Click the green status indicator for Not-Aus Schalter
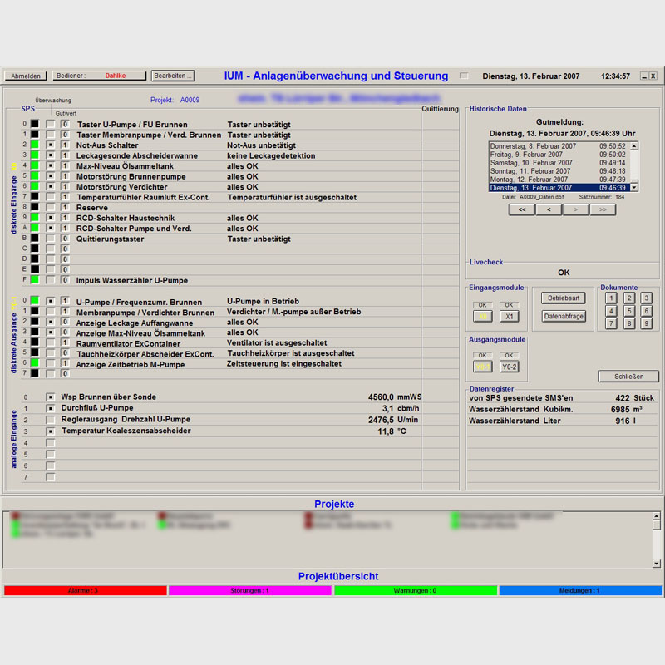The height and width of the screenshot is (665, 665). (35, 145)
